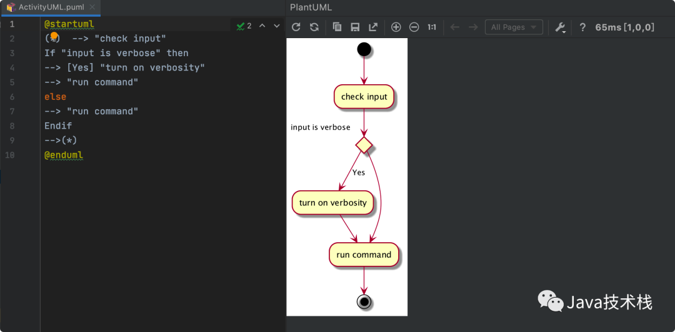The width and height of the screenshot is (675, 332).
Task: Click the 'check input' node in the diagram
Action: tap(364, 97)
